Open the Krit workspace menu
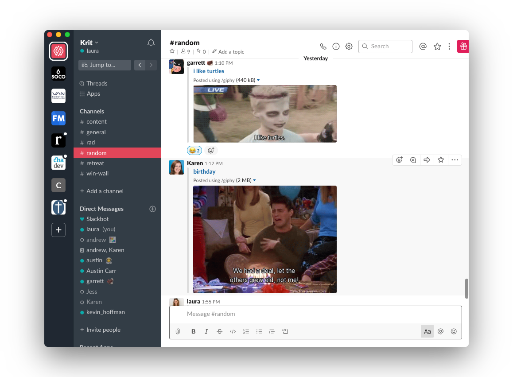513x377 pixels. 89,43
